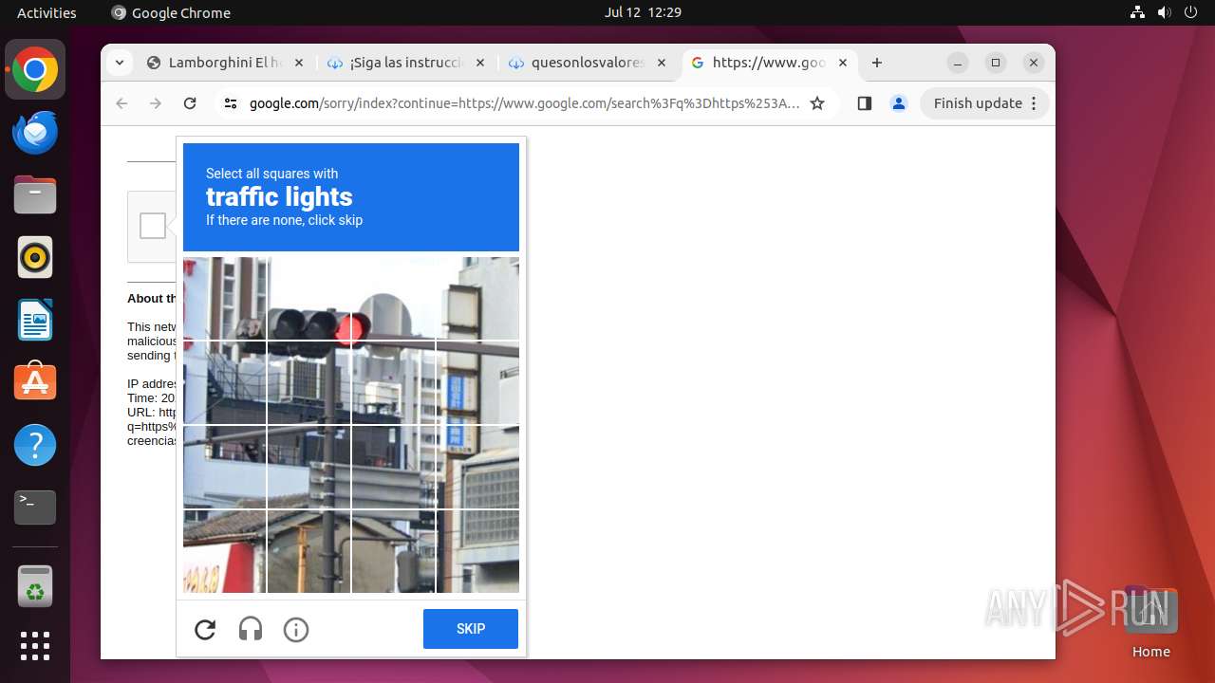Tick the reCAPTCHA checkbox behind the challenge

click(153, 226)
